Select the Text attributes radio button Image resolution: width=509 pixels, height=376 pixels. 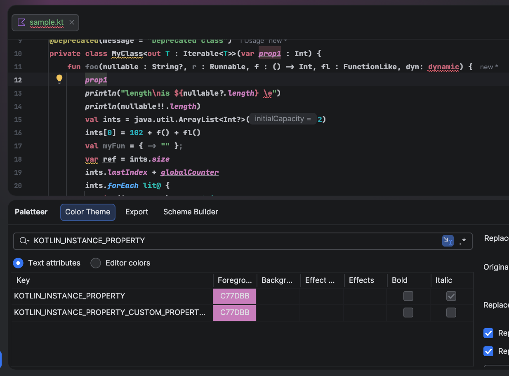pyautogui.click(x=18, y=263)
